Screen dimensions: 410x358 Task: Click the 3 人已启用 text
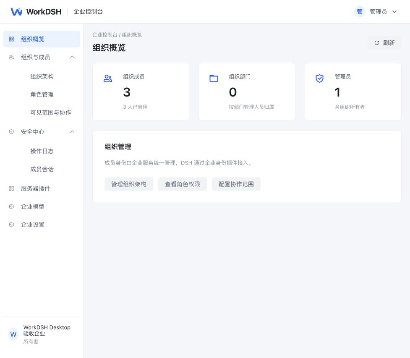point(135,107)
